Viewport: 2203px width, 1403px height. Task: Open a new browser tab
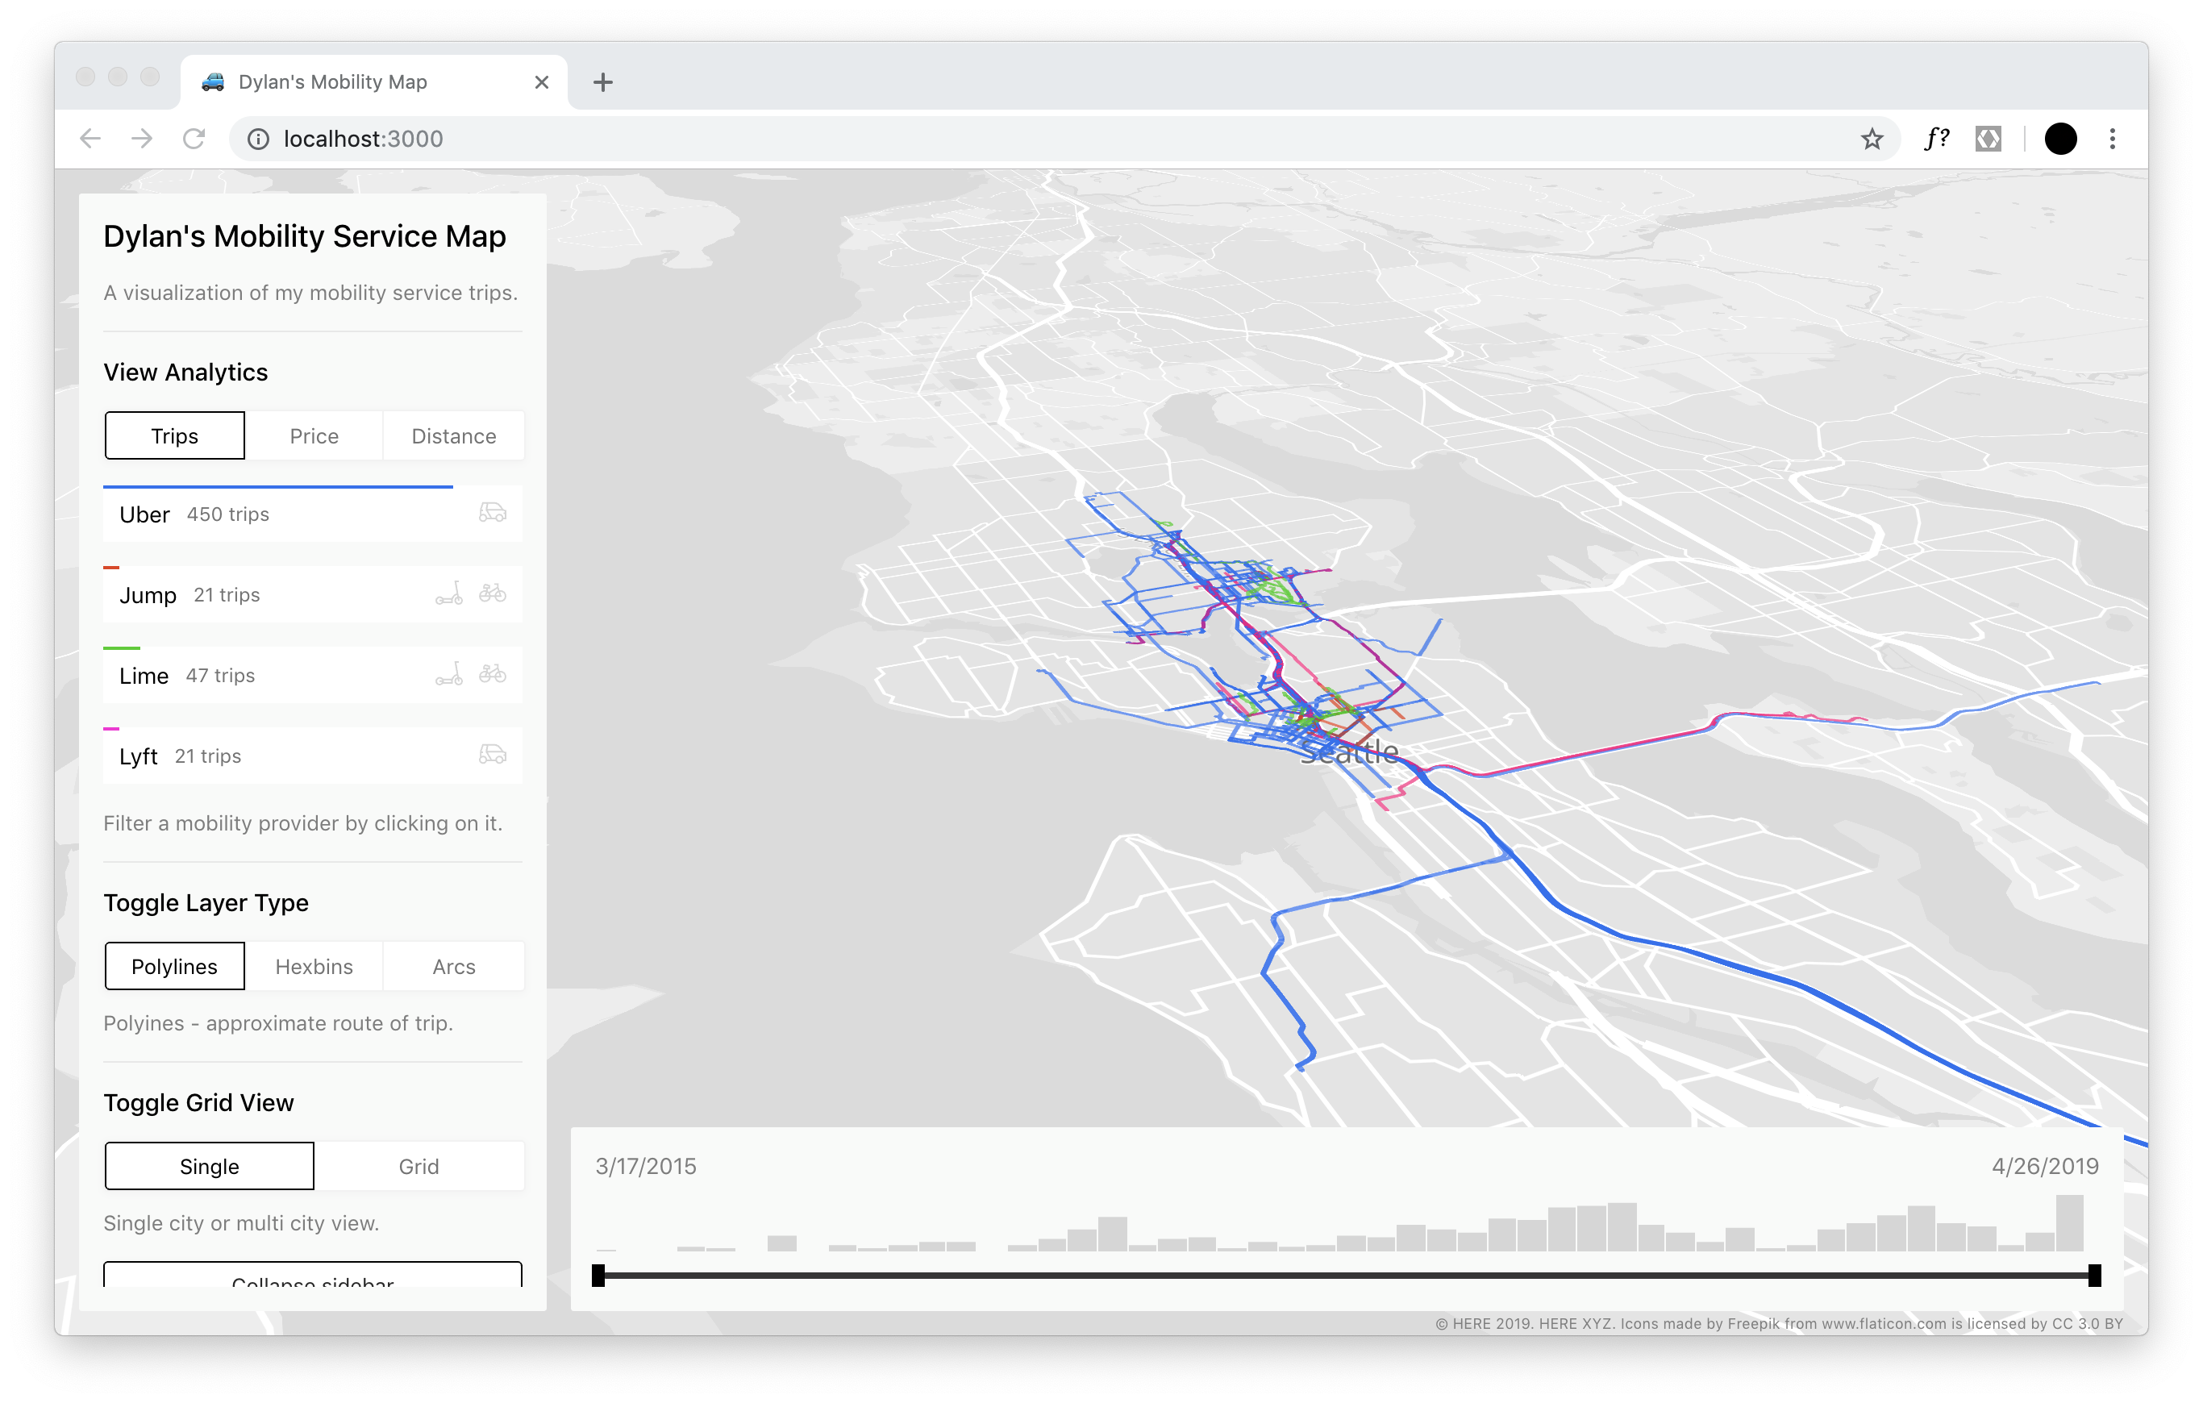pyautogui.click(x=602, y=82)
